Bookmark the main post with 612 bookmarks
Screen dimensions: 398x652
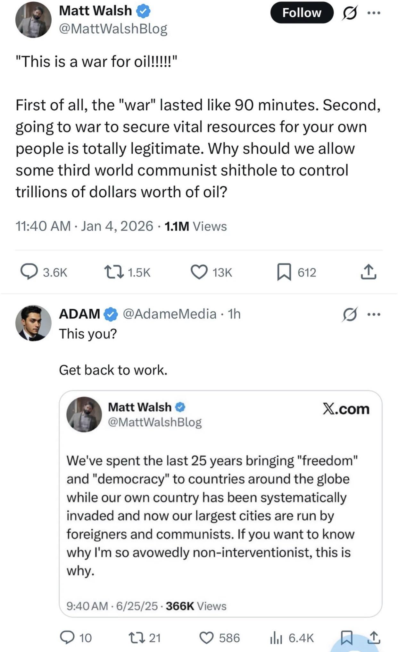click(x=284, y=272)
